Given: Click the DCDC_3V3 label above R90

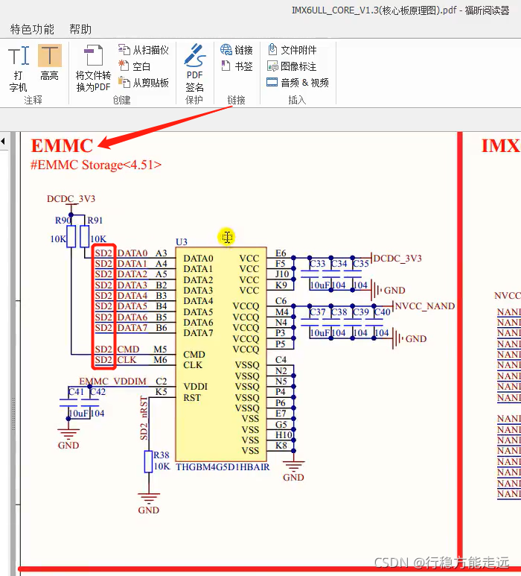Looking at the screenshot, I should pyautogui.click(x=71, y=199).
